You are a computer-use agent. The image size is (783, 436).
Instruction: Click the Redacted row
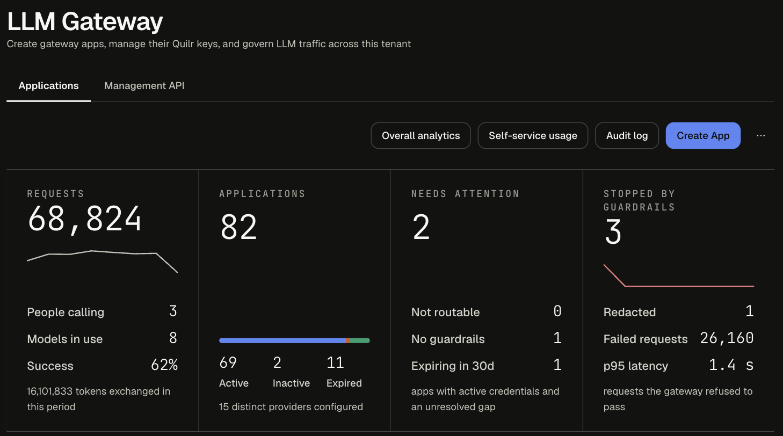click(x=679, y=312)
